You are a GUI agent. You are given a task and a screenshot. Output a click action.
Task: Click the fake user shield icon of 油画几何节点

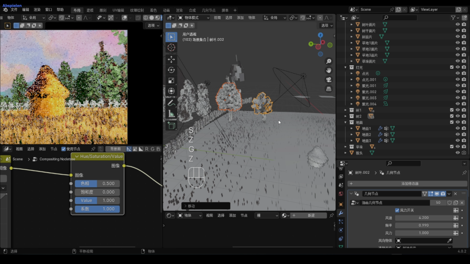[449, 203]
